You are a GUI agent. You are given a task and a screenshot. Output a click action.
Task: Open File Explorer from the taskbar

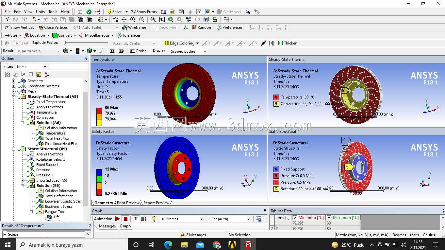(184, 245)
